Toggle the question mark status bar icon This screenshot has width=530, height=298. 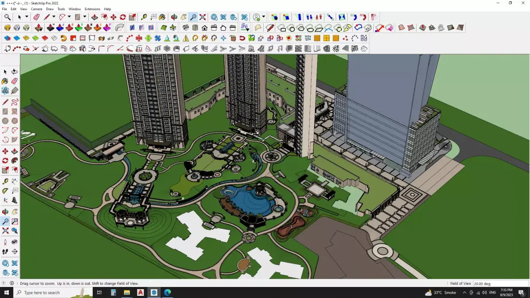(x=4, y=283)
